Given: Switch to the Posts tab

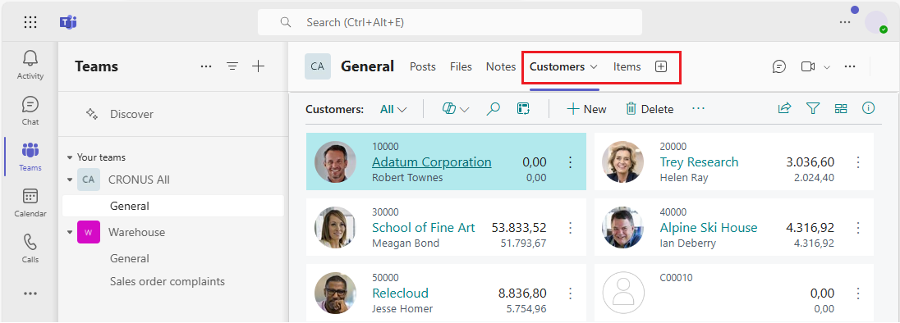Looking at the screenshot, I should (x=422, y=66).
